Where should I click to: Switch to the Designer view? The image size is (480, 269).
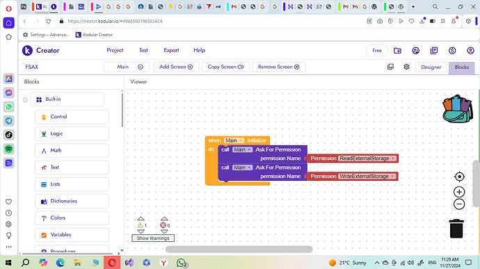coord(431,67)
